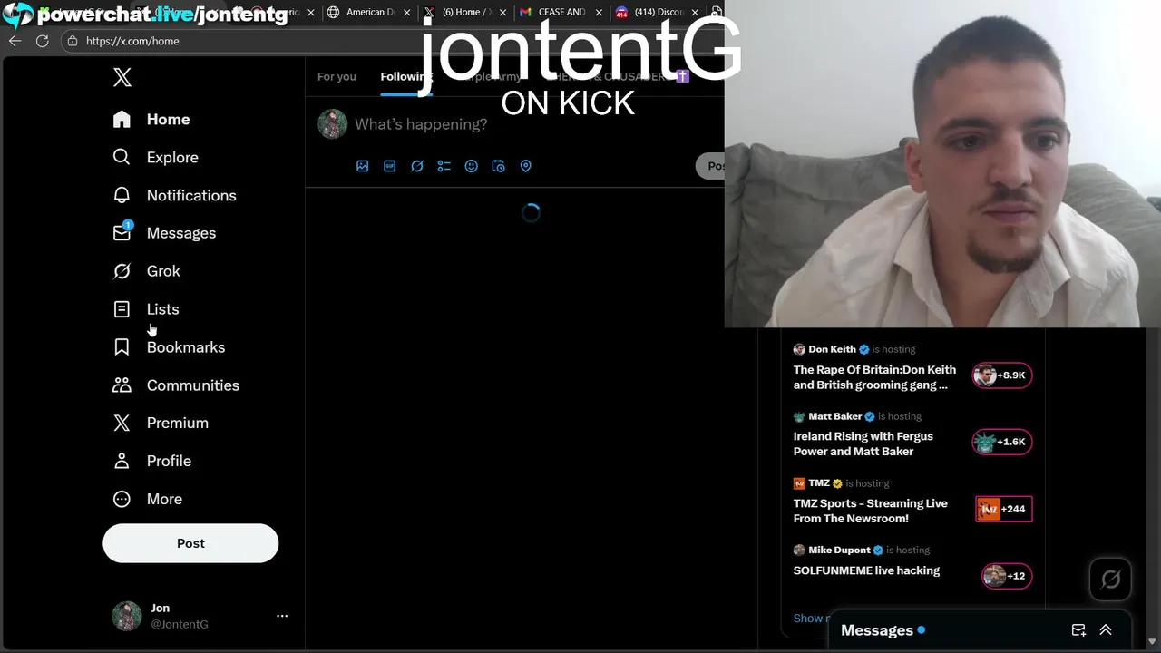1161x653 pixels.
Task: Click the +8.9K listeners badge
Action: tap(1002, 375)
